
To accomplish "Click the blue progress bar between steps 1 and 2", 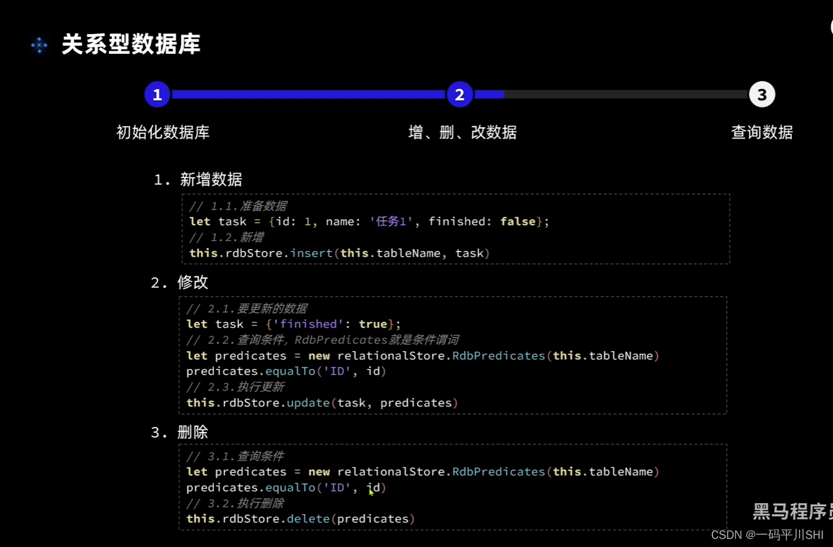I will point(308,95).
